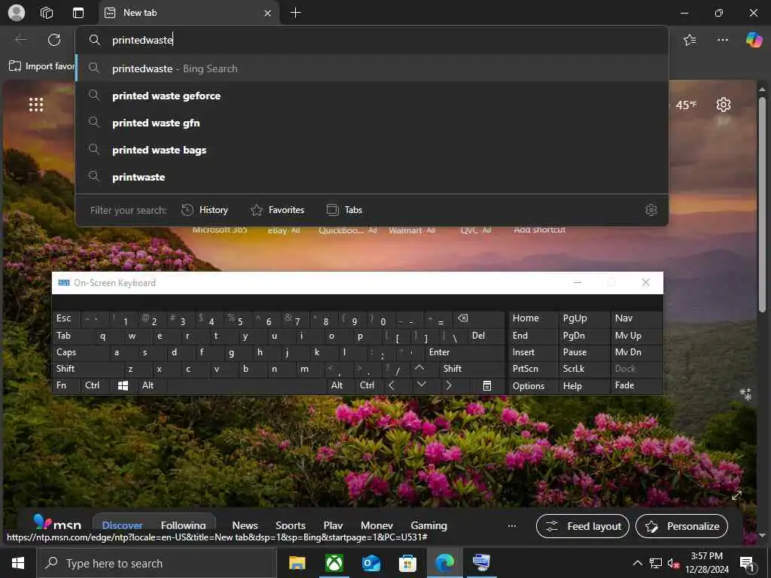Open Edge Settings and more menu
Image resolution: width=771 pixels, height=578 pixels.
point(722,40)
